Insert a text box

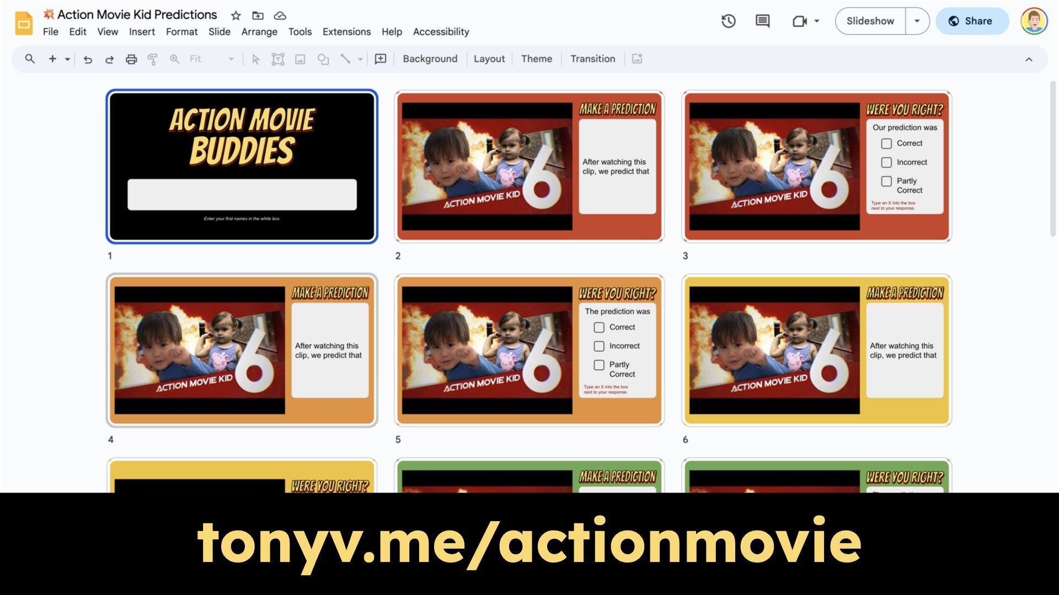(278, 59)
